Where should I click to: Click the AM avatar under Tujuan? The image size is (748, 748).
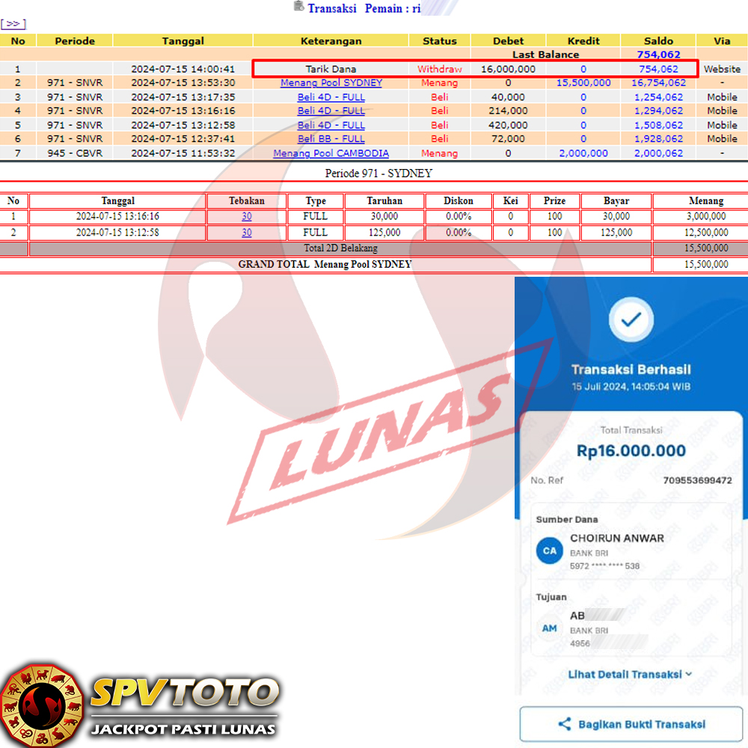pyautogui.click(x=550, y=628)
